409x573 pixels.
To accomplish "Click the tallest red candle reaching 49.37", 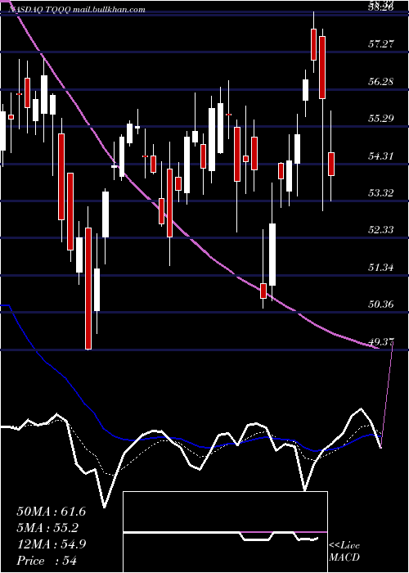I will 88,288.
